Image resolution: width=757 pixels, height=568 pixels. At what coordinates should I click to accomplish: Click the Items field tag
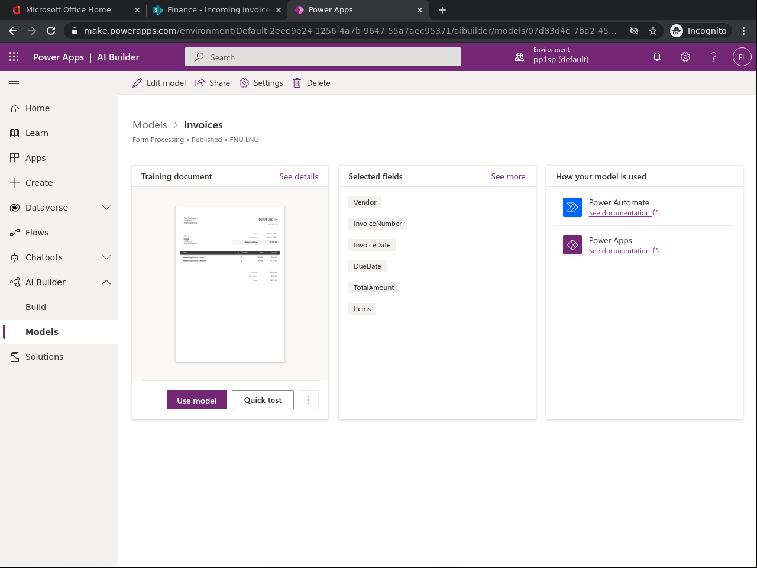[x=362, y=309]
